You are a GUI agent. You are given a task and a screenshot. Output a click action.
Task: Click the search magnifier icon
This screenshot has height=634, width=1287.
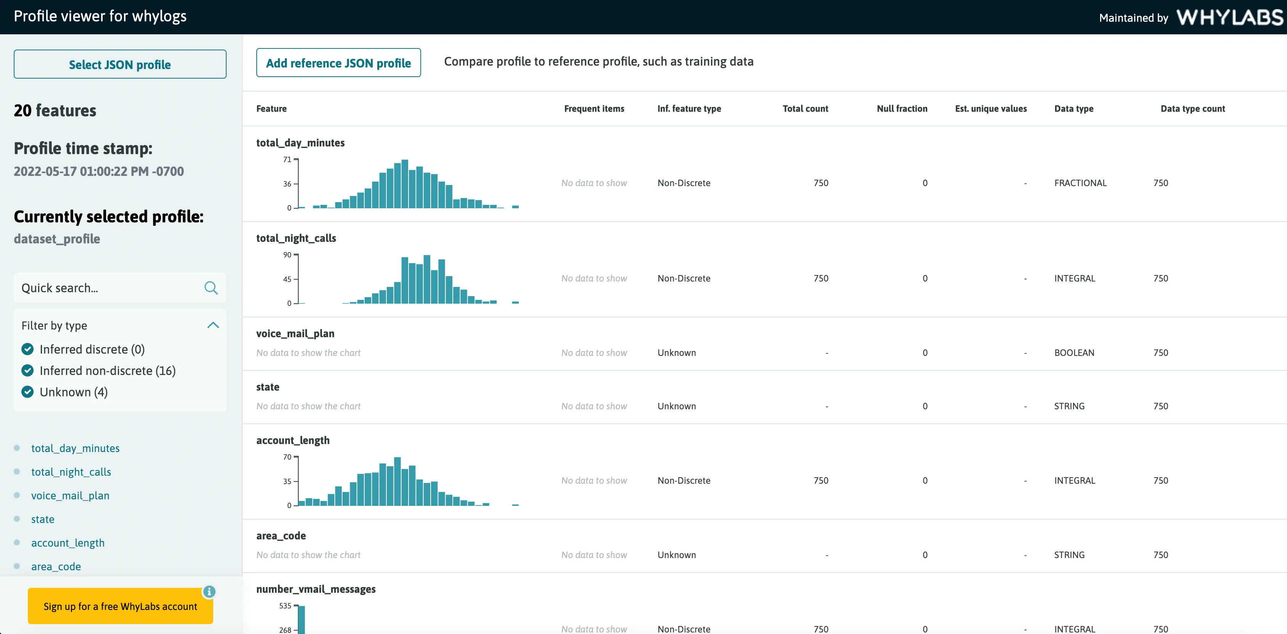211,288
